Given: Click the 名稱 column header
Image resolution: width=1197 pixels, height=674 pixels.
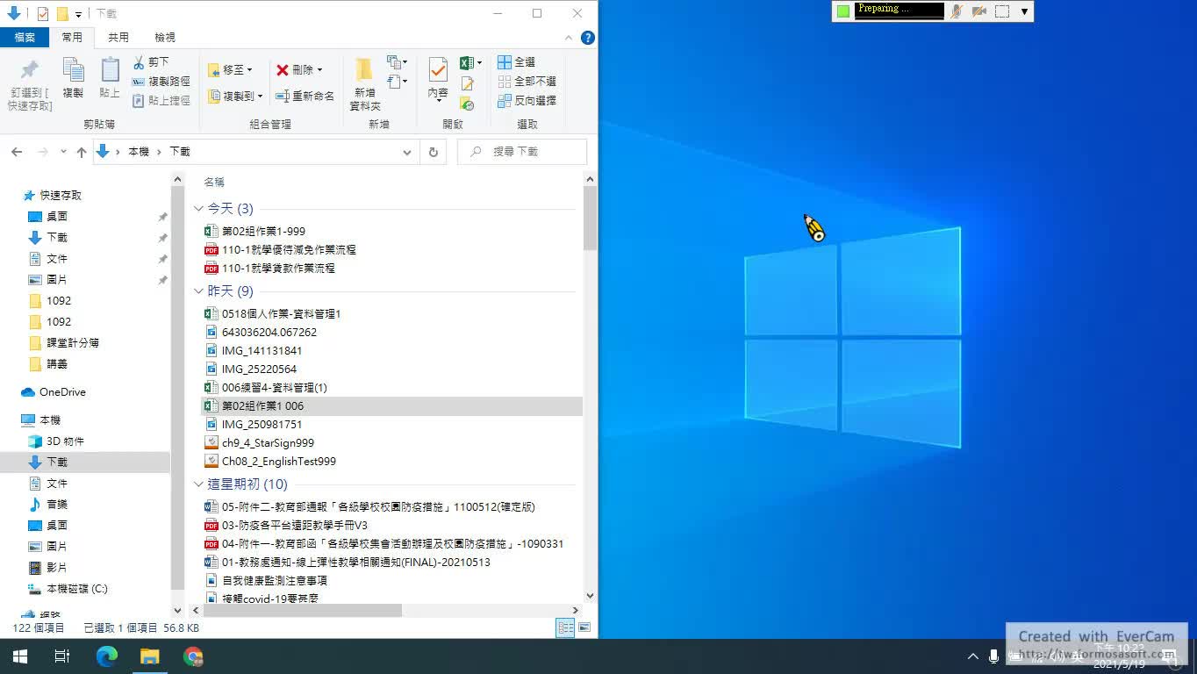Looking at the screenshot, I should point(214,183).
